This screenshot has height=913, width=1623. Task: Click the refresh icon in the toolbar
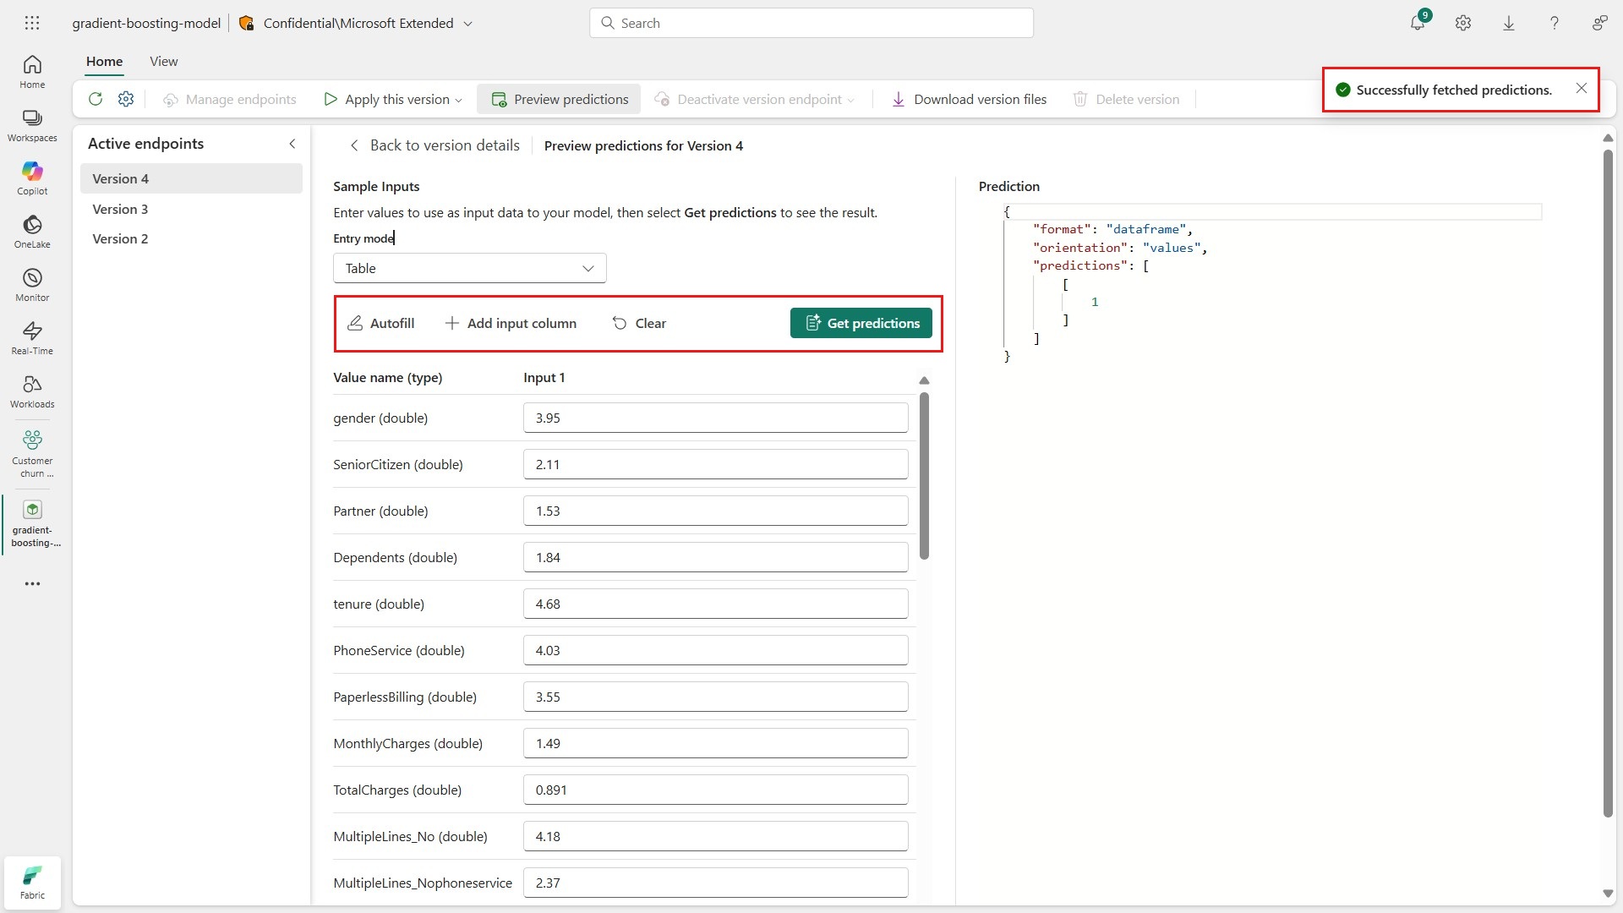[x=96, y=99]
